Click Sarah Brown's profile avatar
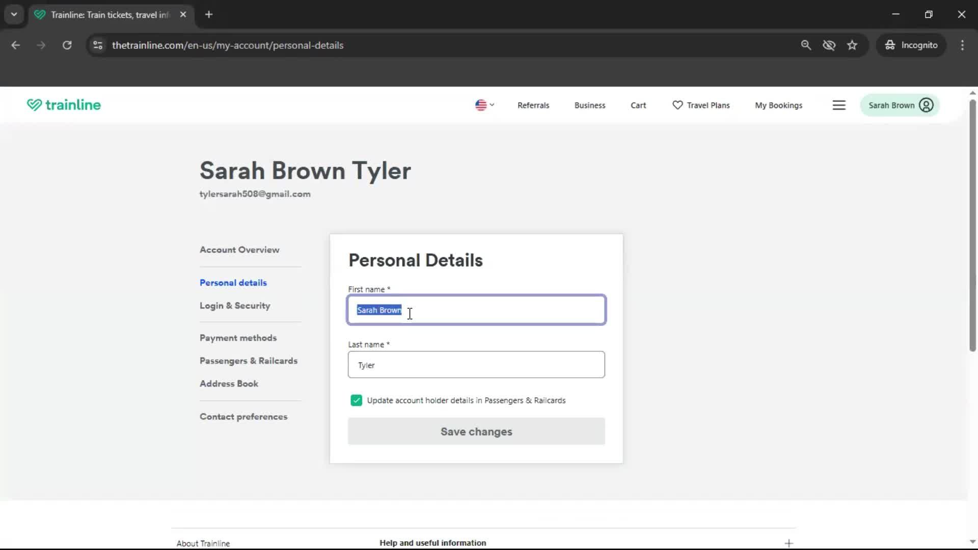 926,105
